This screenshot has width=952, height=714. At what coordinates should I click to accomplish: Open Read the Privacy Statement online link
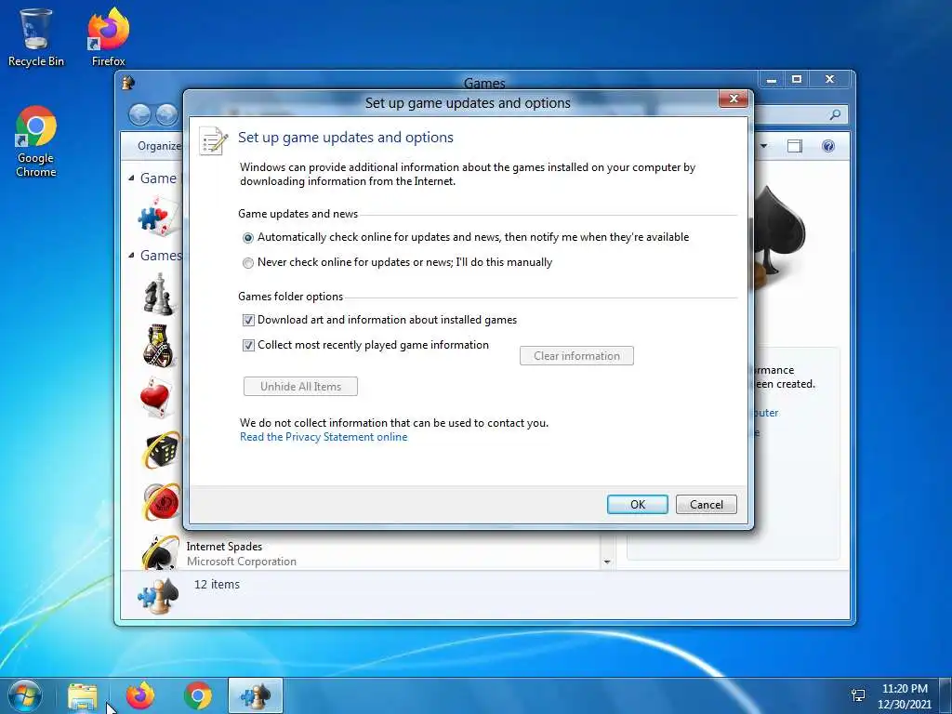coord(324,437)
